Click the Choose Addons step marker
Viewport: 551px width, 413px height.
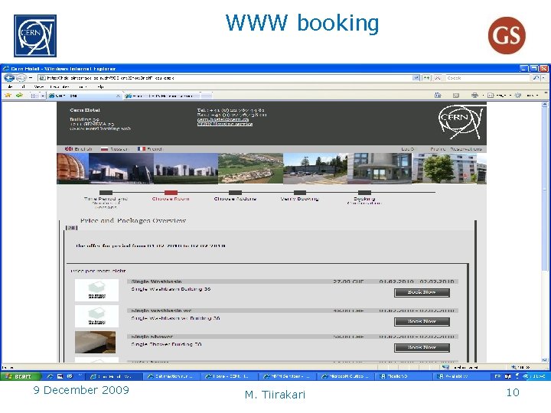click(x=235, y=193)
